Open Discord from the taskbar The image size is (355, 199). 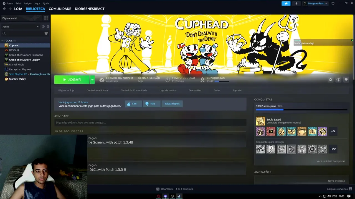166,196
